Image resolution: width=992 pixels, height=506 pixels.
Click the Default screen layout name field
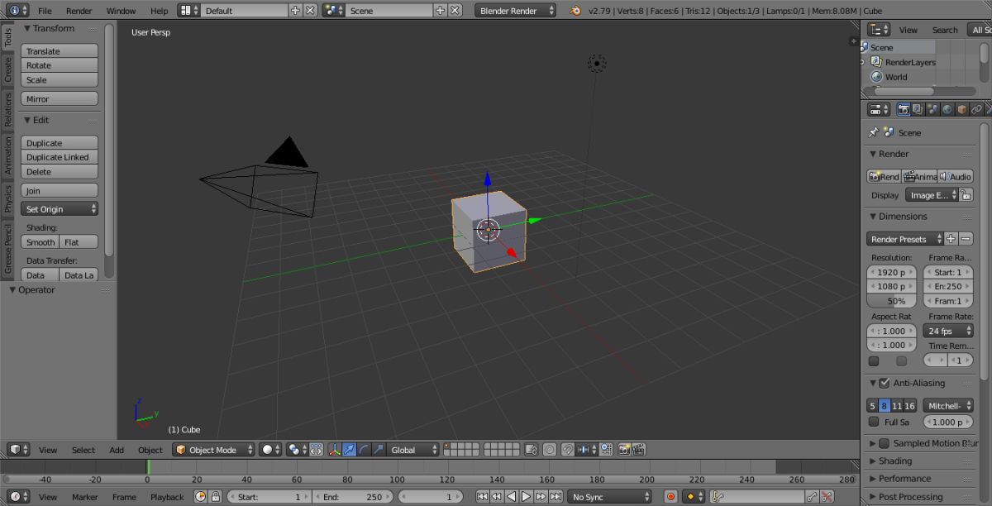click(246, 11)
